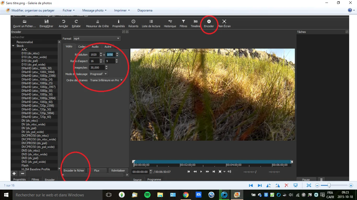The width and height of the screenshot is (357, 200).
Task: Adjust the Galerie de photos zoom slider
Action: (329, 185)
